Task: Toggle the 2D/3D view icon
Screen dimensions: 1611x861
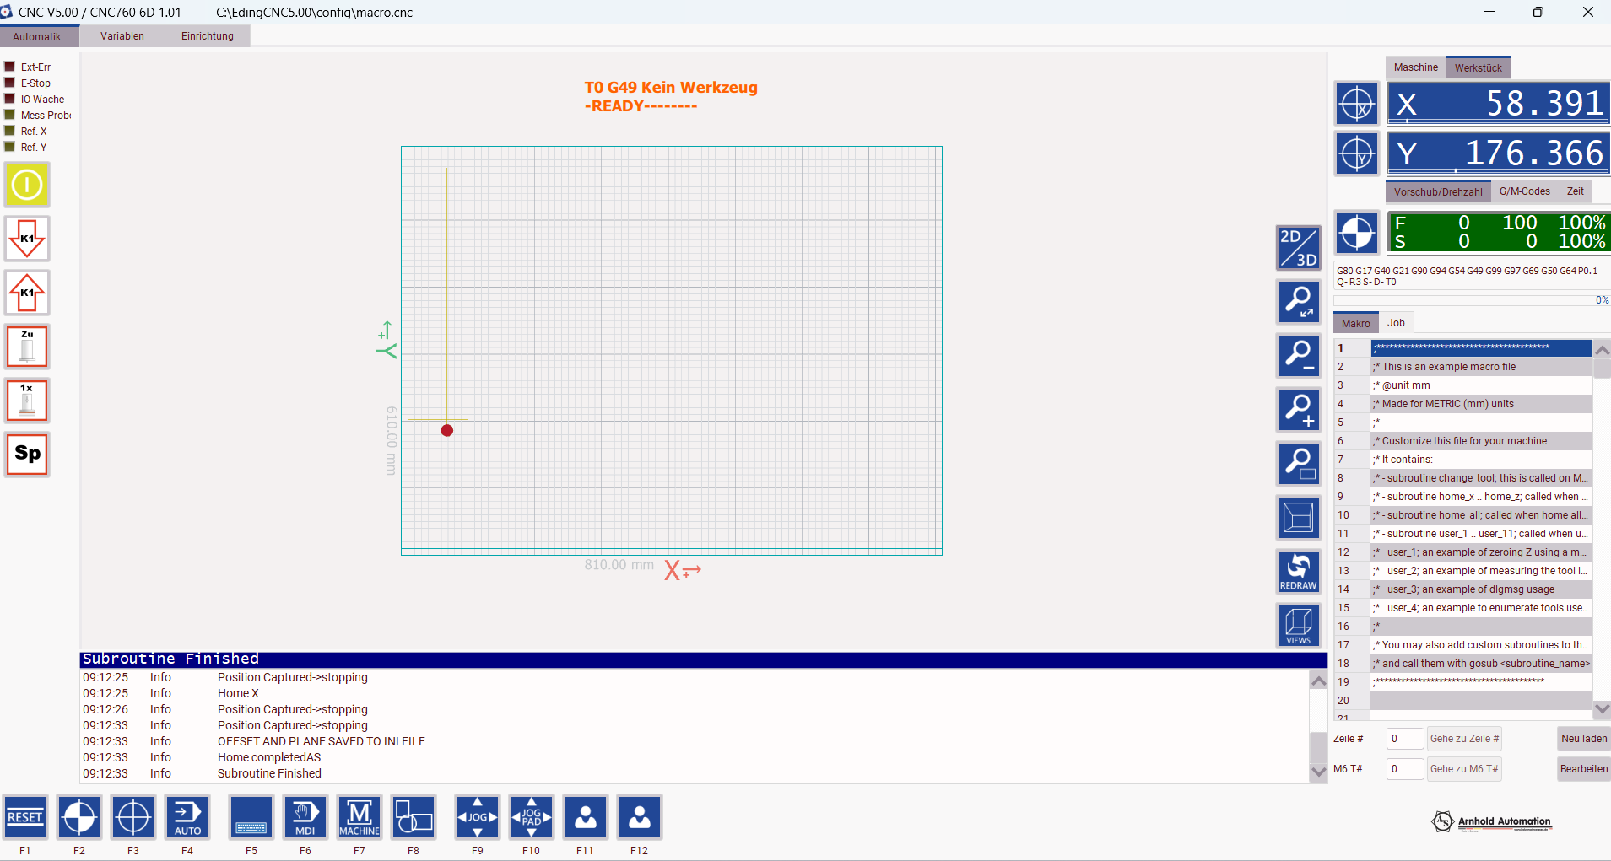Action: click(1298, 248)
